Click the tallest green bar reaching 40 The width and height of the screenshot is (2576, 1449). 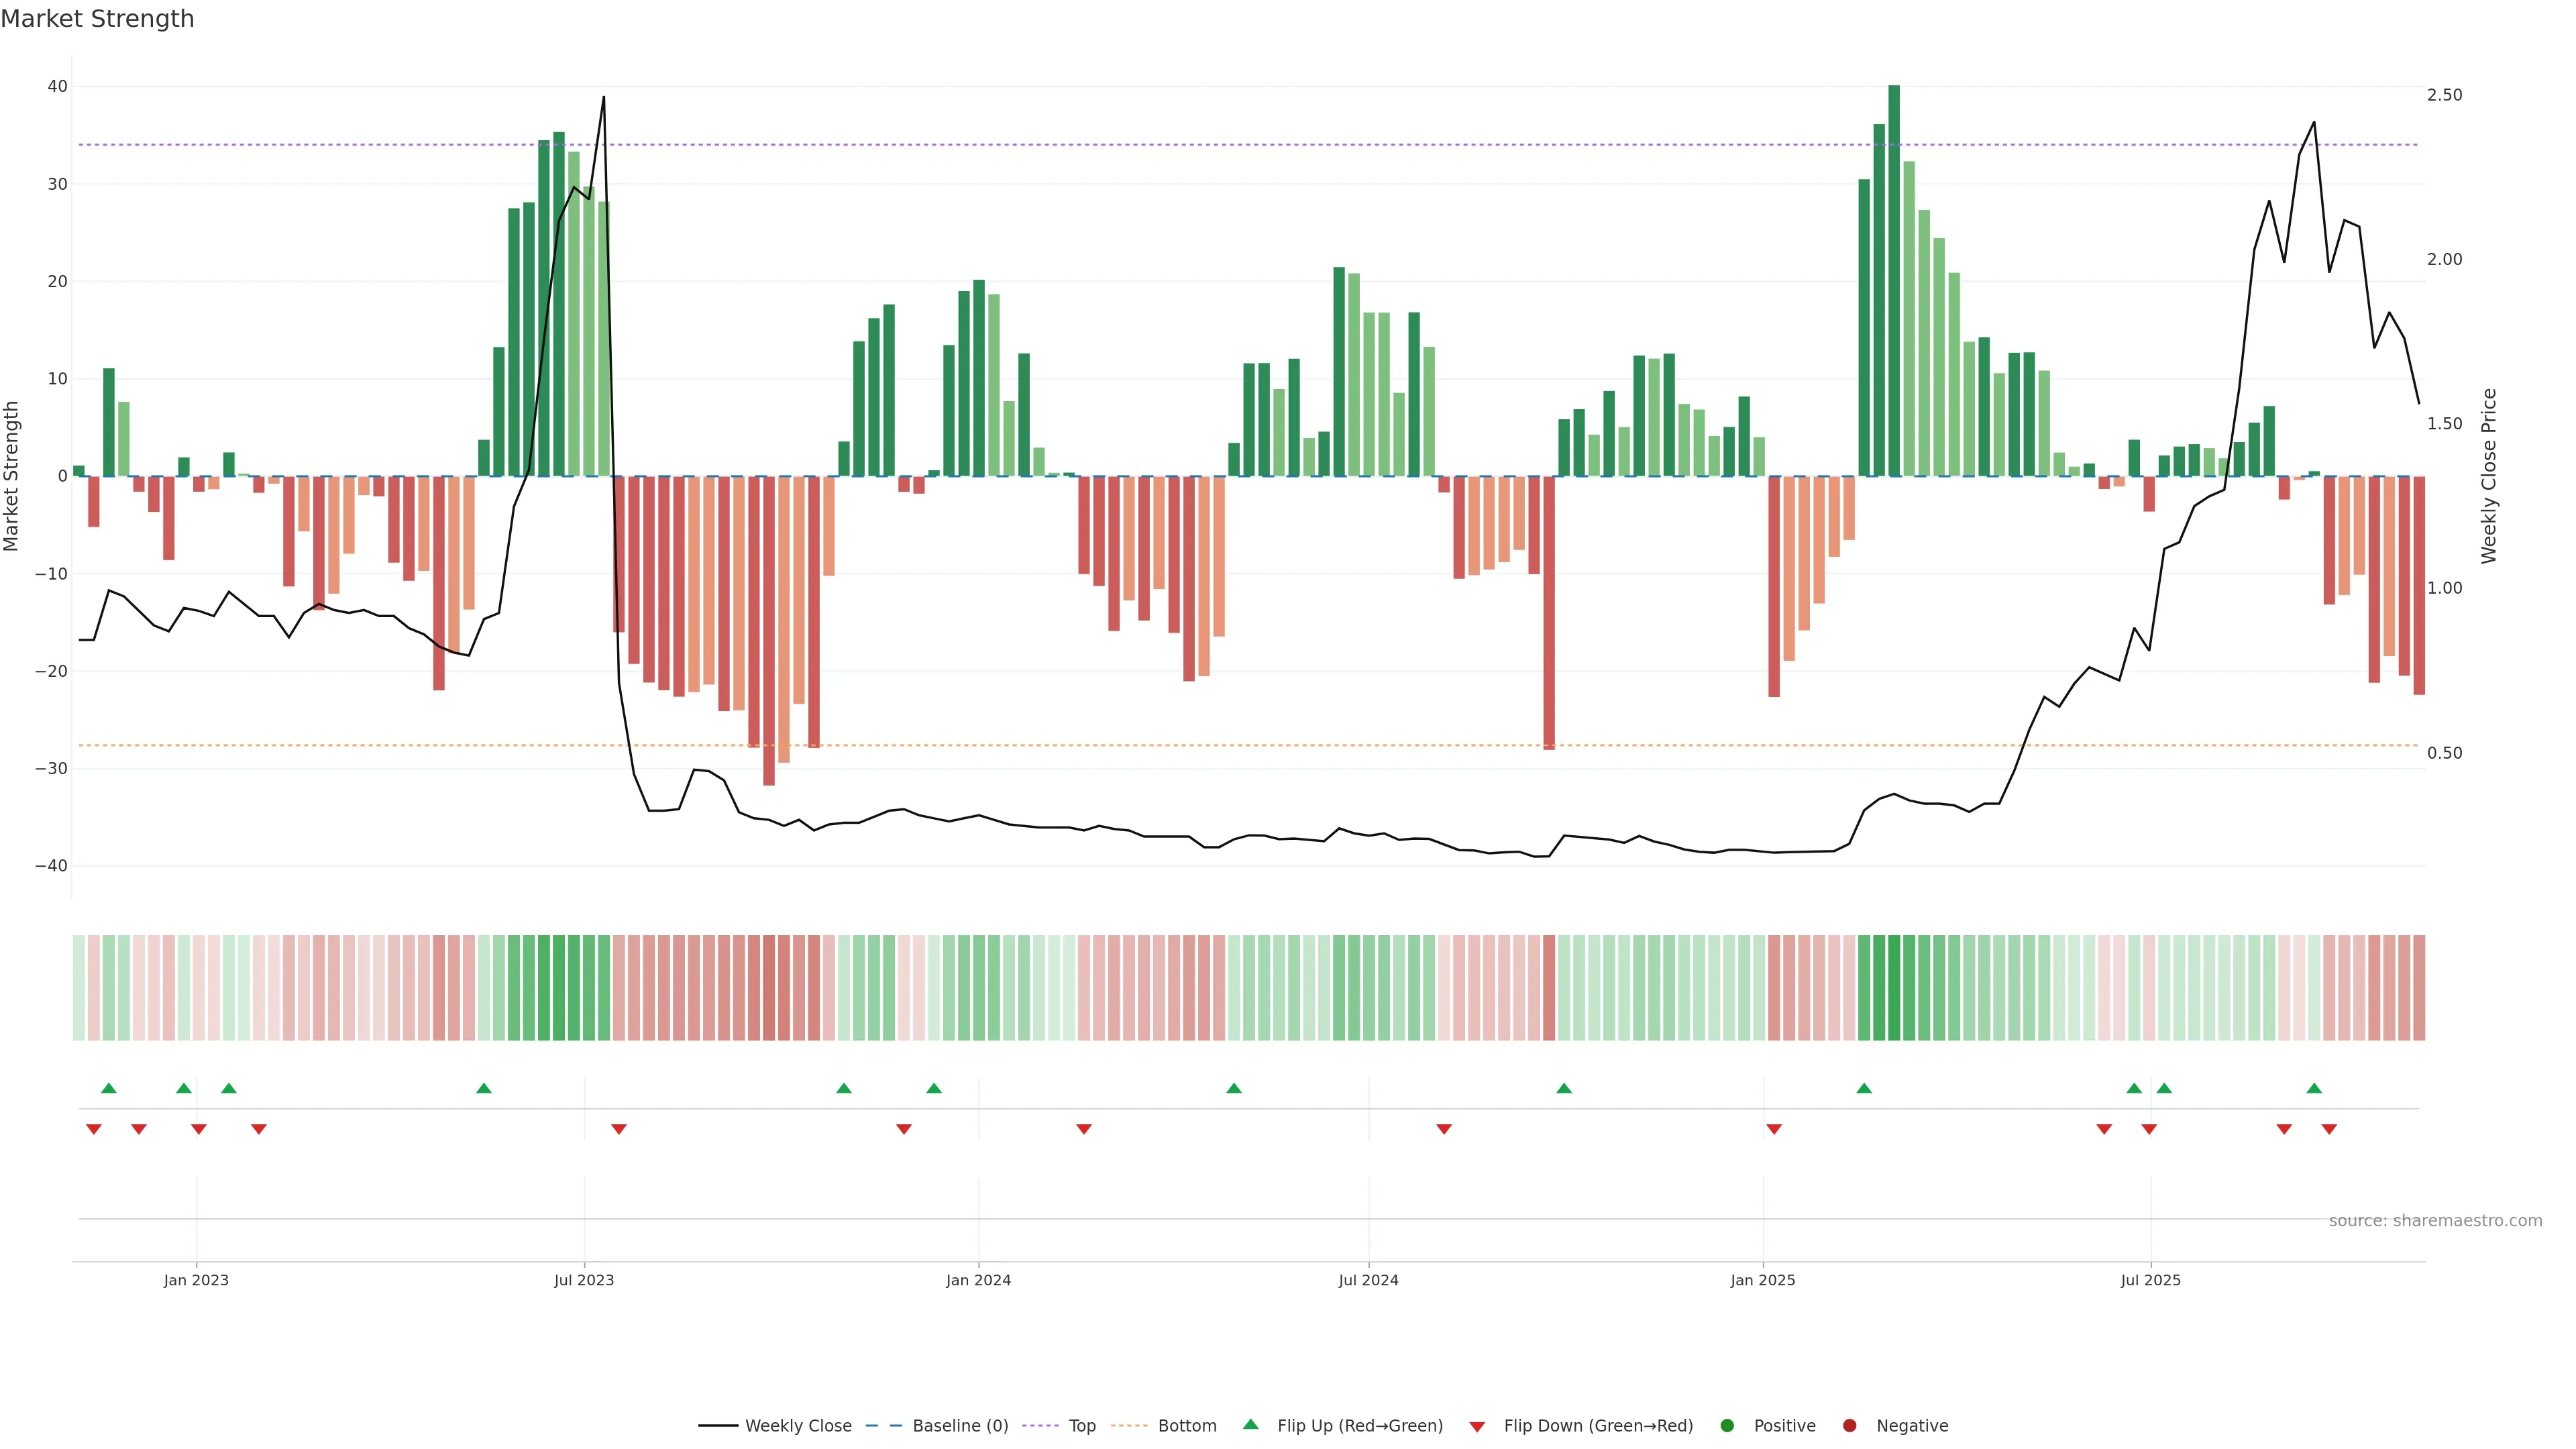click(x=1894, y=280)
